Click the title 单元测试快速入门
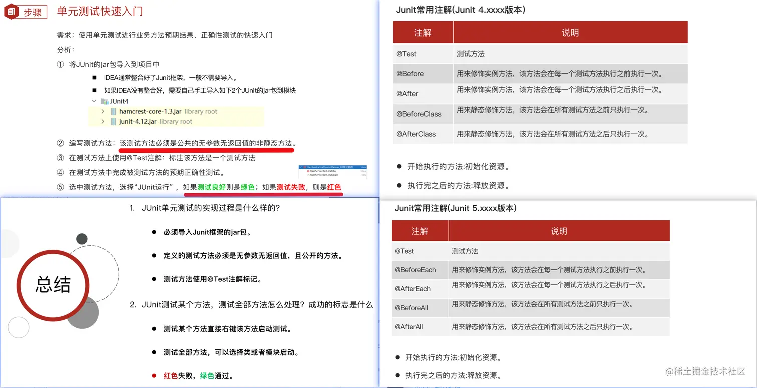757x388 pixels. (x=100, y=11)
